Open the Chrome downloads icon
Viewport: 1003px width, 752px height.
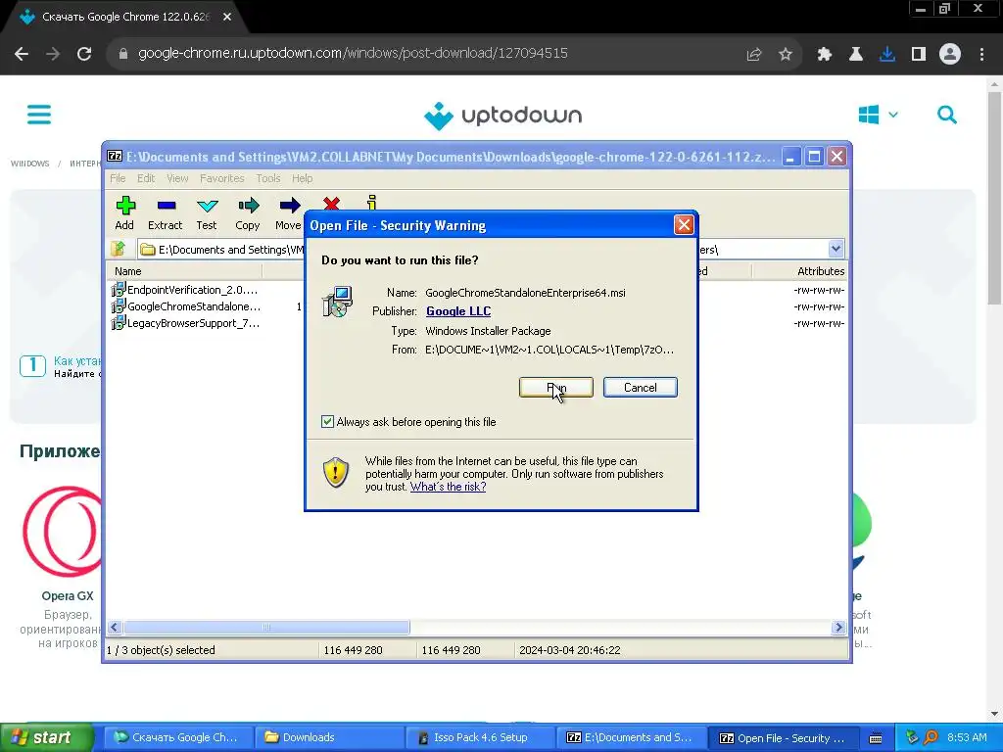887,55
